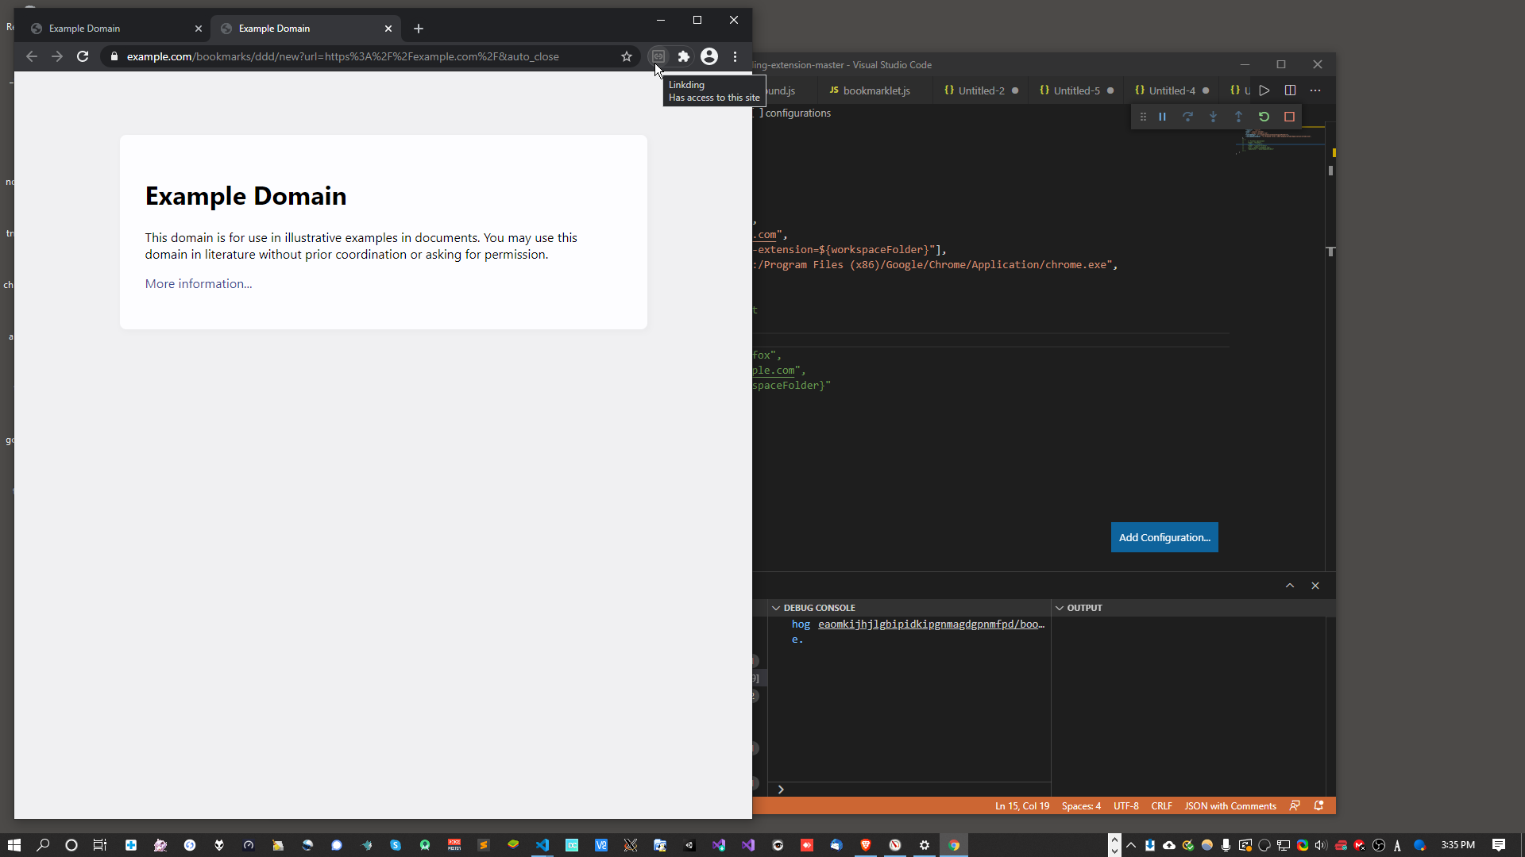Collapse the OUTPUT section chevron
Image resolution: width=1525 pixels, height=857 pixels.
pos(1059,608)
